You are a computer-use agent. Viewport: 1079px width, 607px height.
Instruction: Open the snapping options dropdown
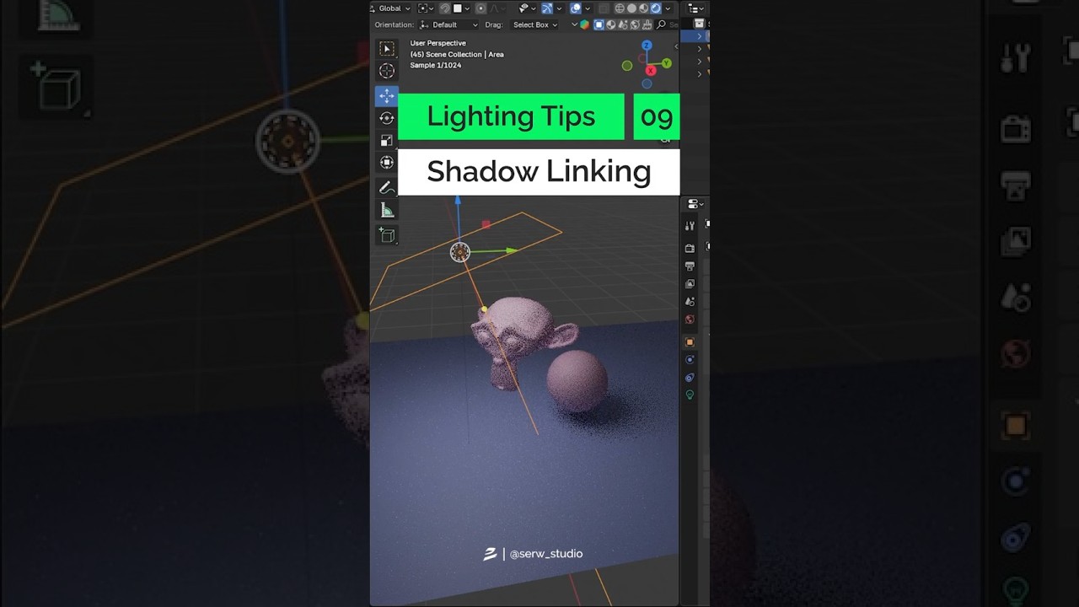(x=462, y=8)
